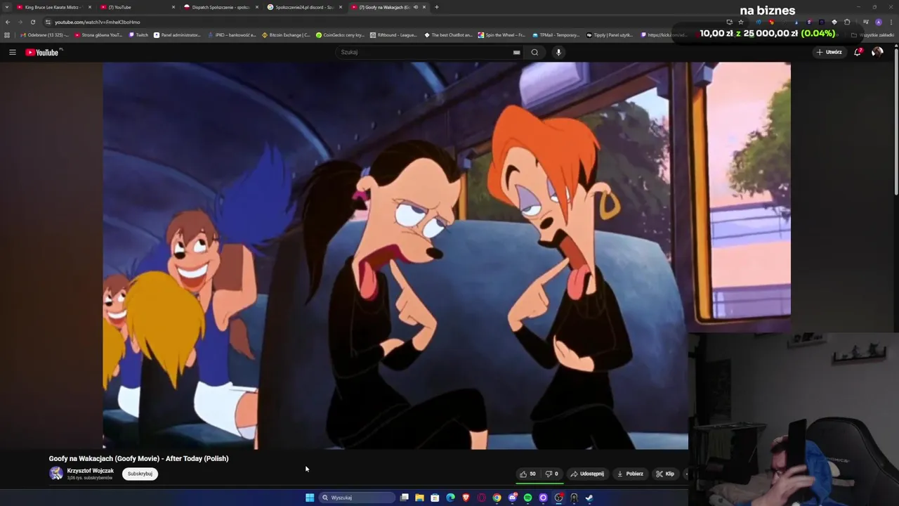Open on-screen keyboard icon in search box
Screen dimensions: 899x506
click(516, 52)
